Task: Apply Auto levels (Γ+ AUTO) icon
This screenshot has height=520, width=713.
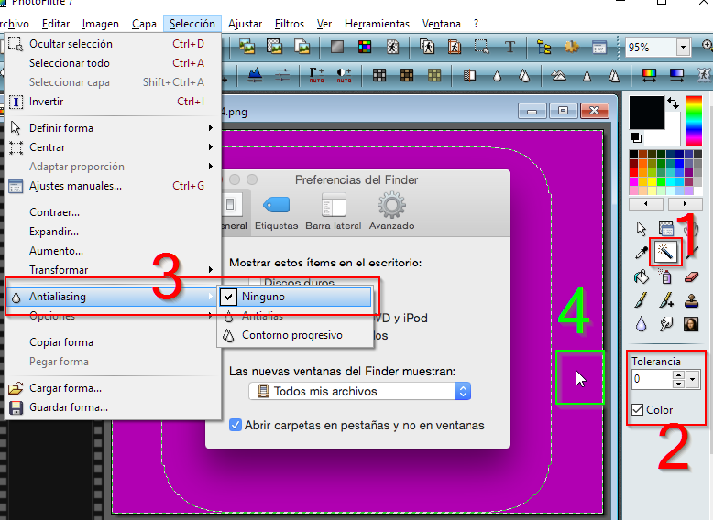Action: 316,75
